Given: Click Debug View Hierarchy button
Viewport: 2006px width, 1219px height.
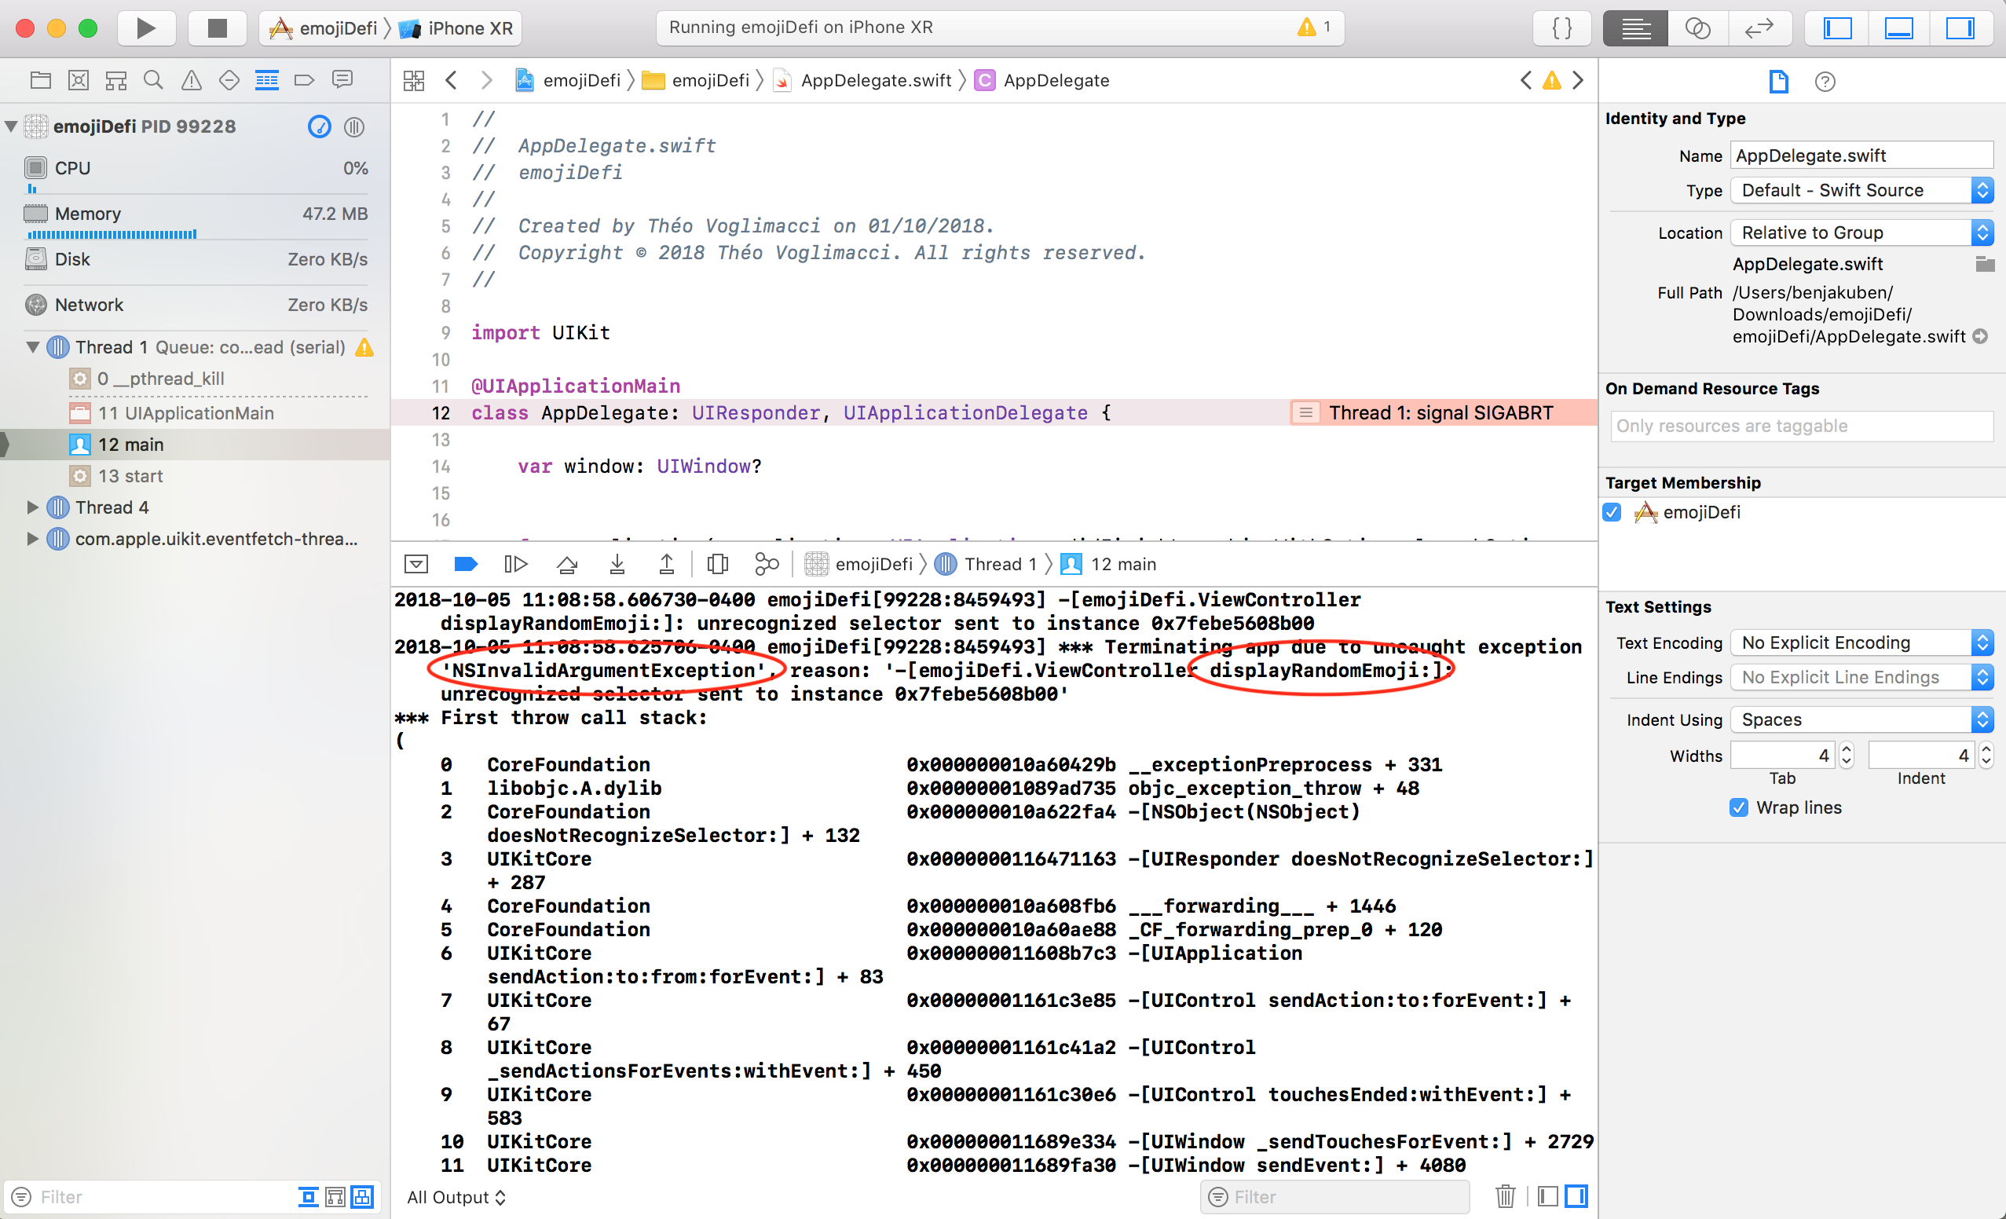Looking at the screenshot, I should (717, 564).
